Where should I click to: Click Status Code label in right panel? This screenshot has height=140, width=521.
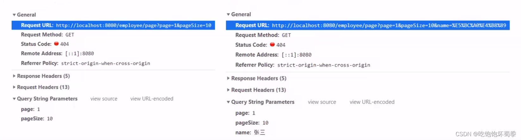tap(251, 45)
